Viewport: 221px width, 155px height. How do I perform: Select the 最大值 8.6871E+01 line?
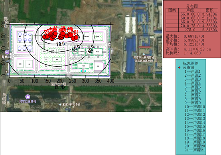pos(185,36)
